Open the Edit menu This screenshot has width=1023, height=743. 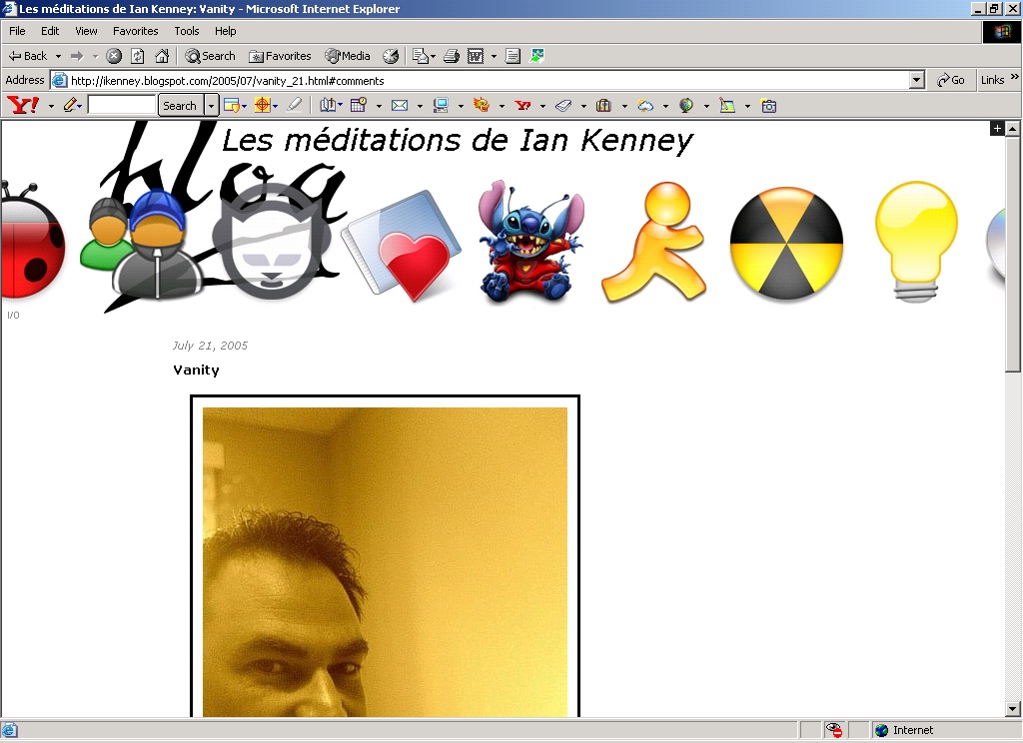coord(50,31)
